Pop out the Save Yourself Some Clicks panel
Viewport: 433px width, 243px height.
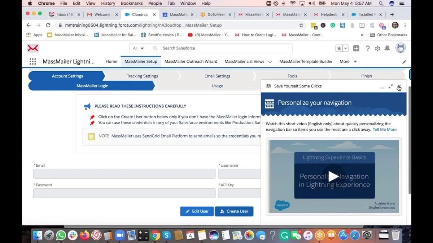click(390, 86)
